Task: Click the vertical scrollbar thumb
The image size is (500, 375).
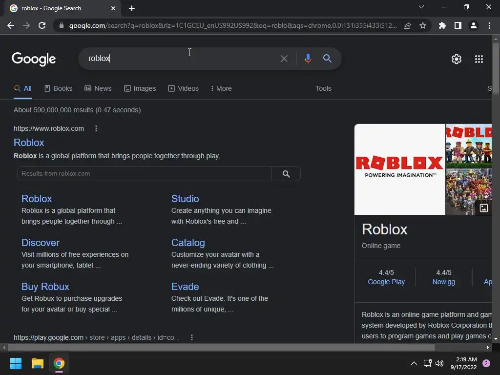Action: (496, 68)
